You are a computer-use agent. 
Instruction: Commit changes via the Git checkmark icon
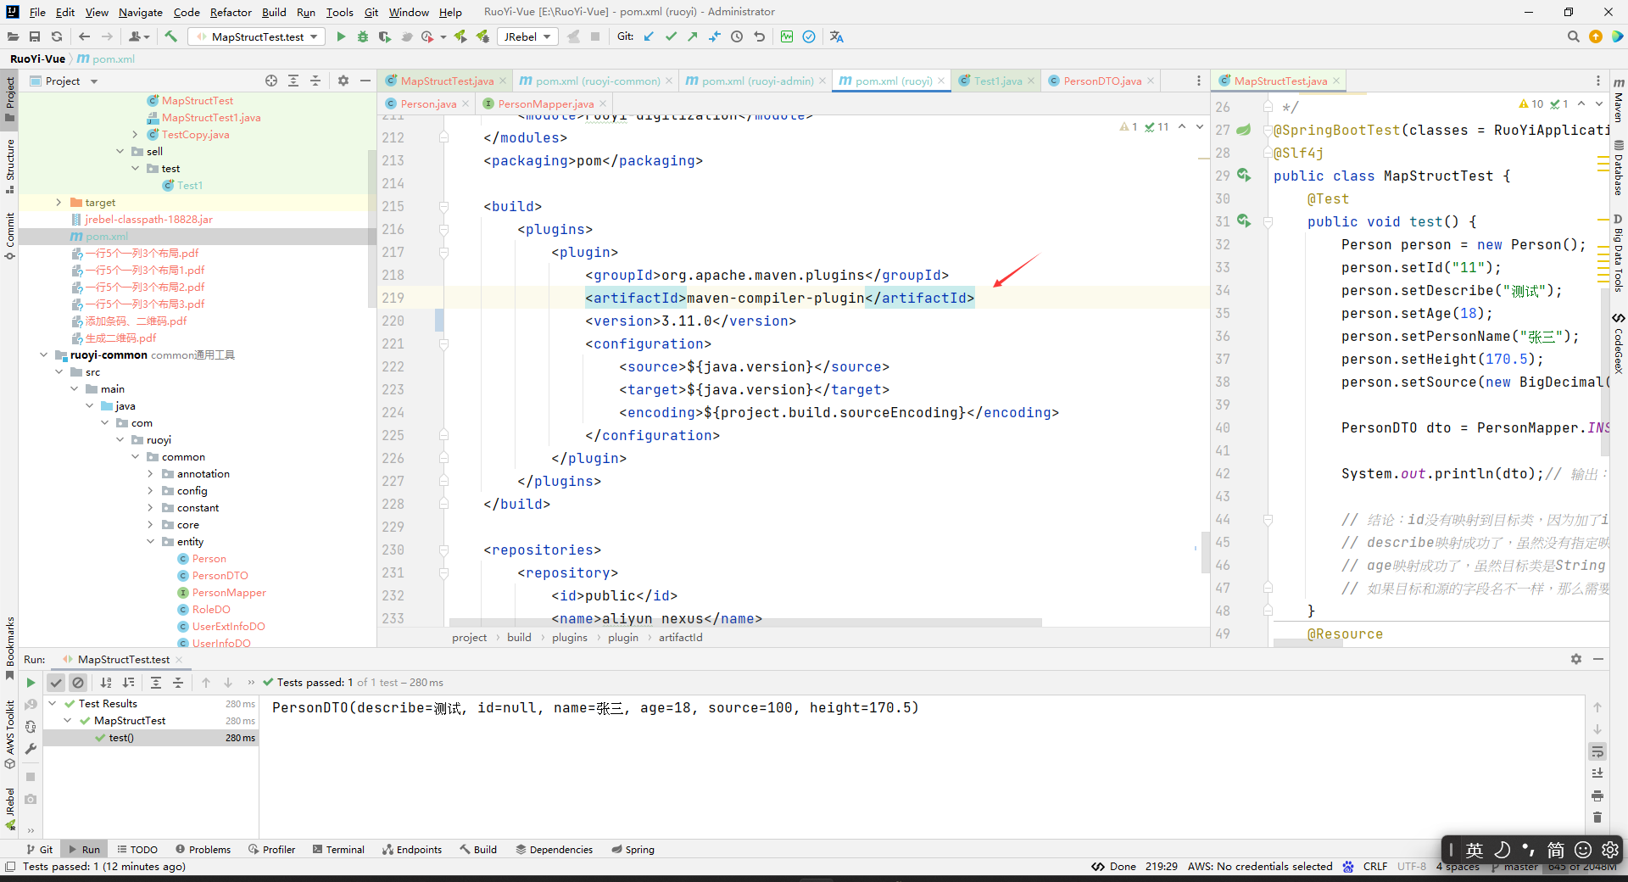(x=672, y=36)
